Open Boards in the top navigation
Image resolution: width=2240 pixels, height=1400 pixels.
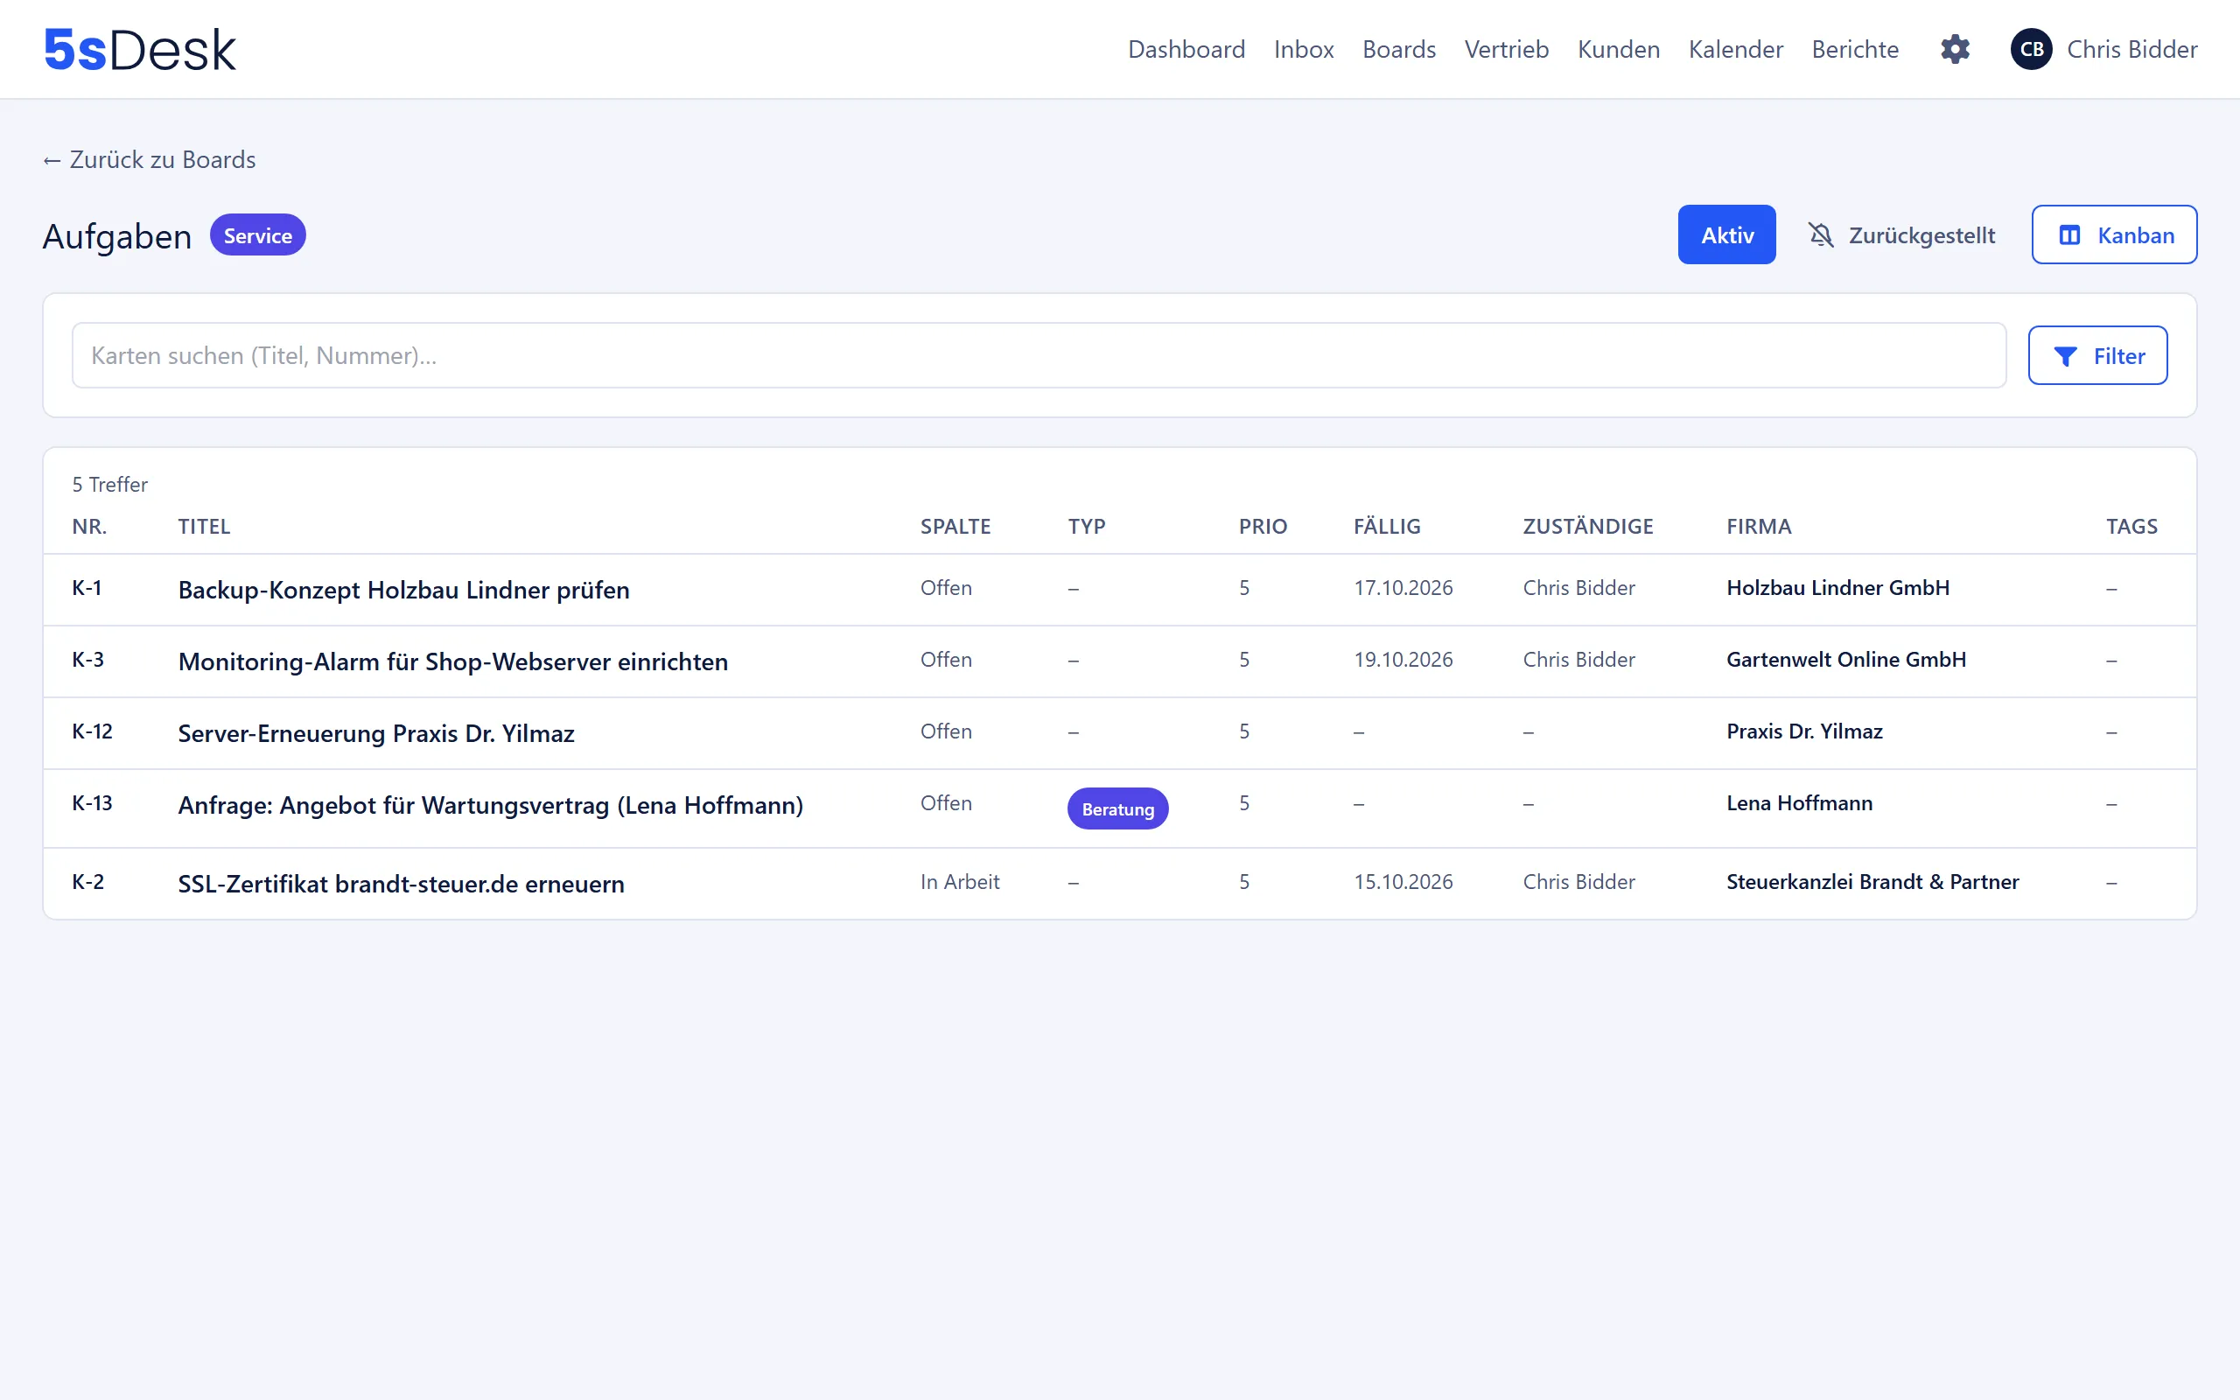[1398, 49]
